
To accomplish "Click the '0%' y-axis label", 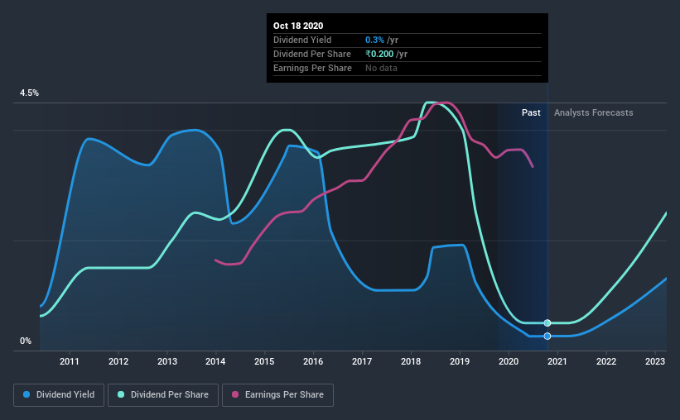I will coord(26,341).
